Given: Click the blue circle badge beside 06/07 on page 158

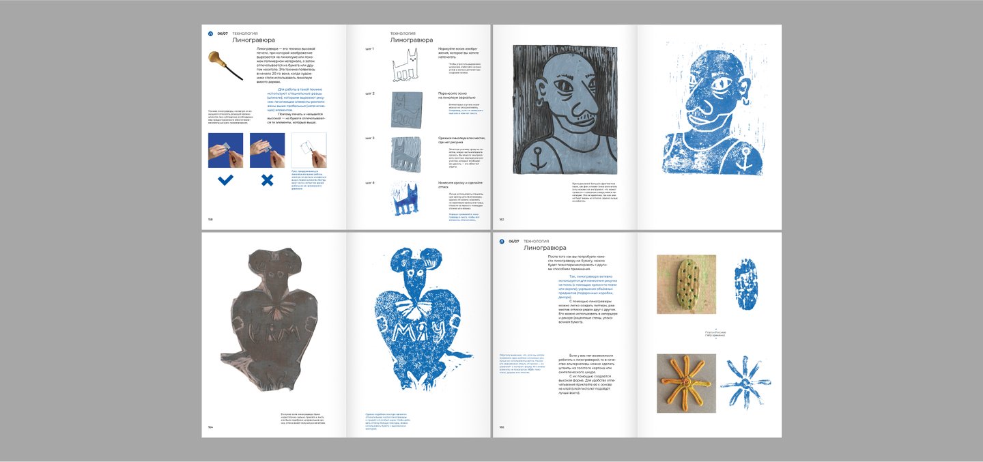Looking at the screenshot, I should [x=211, y=33].
